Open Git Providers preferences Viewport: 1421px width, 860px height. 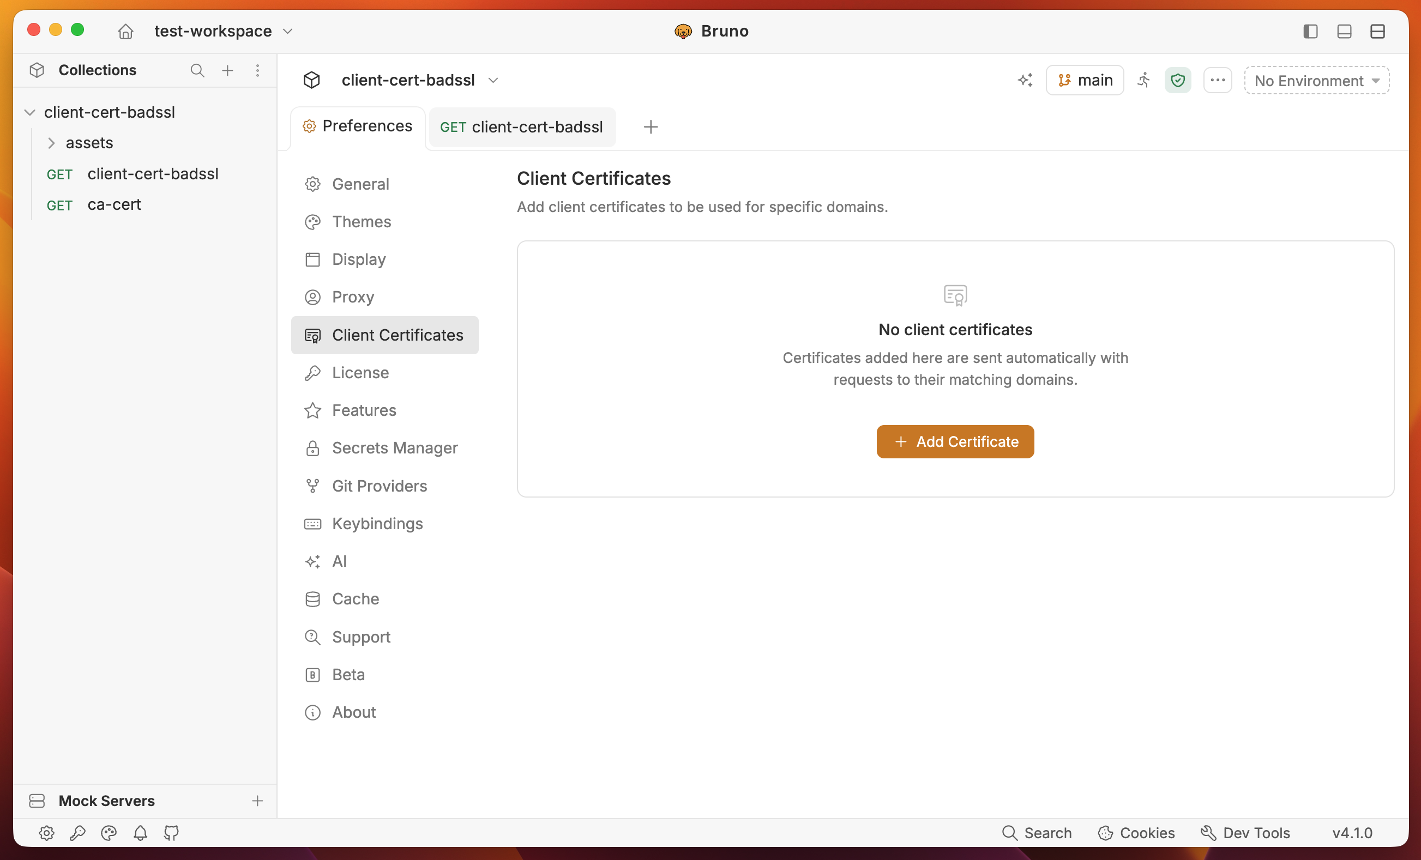tap(384, 486)
